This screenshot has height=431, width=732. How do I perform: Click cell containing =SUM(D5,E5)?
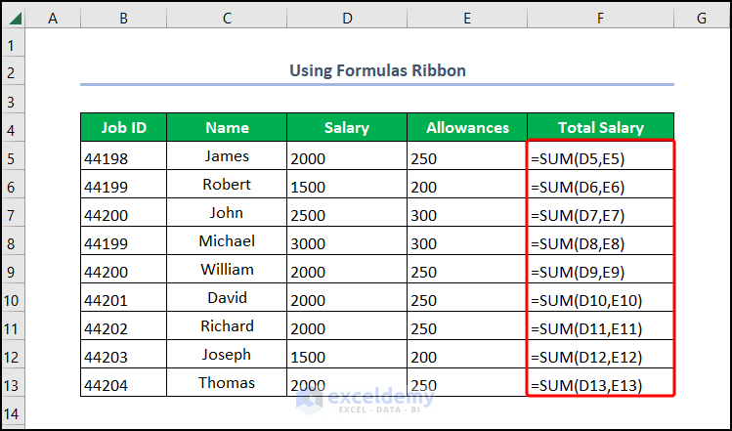click(600, 156)
